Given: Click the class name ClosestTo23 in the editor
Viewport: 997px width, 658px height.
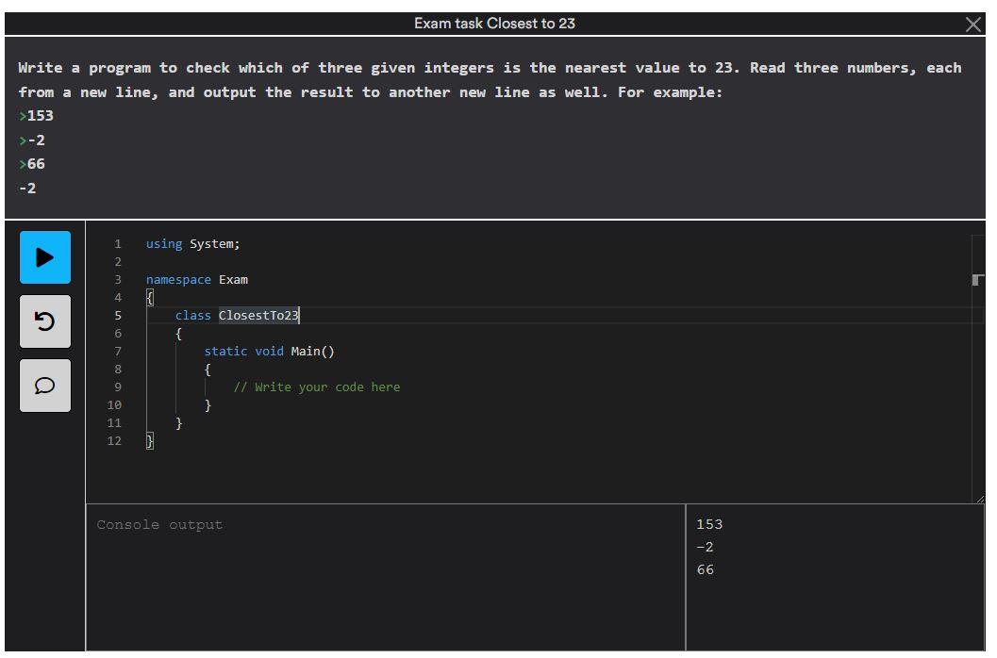Looking at the screenshot, I should coord(258,316).
